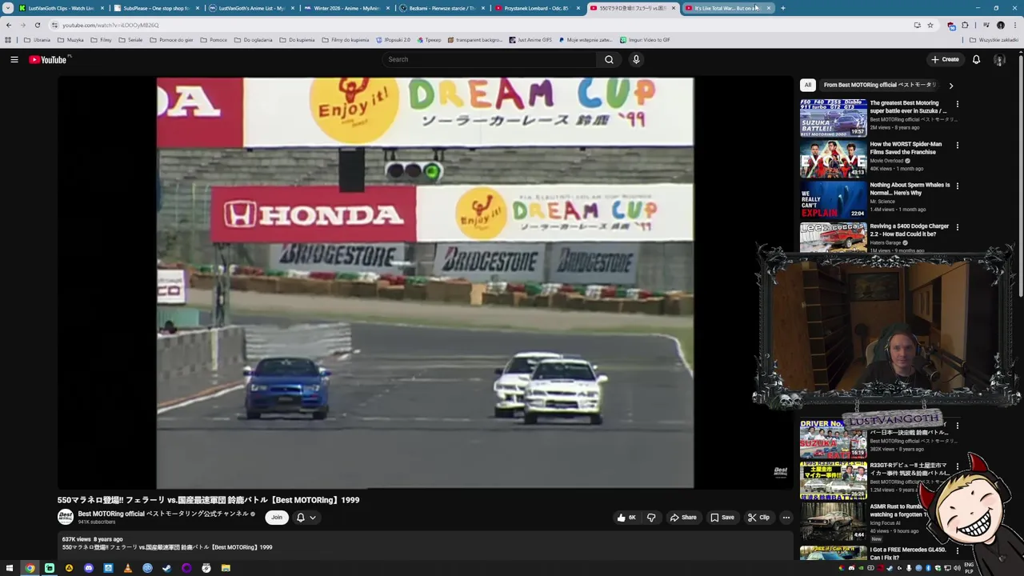Go back in browser history
This screenshot has width=1024, height=576.
[9, 25]
